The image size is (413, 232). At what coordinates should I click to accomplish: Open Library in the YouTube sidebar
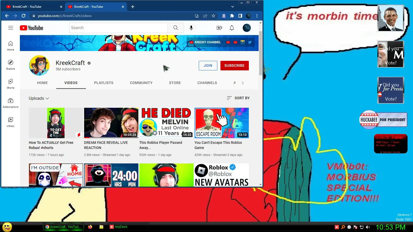pos(11,122)
